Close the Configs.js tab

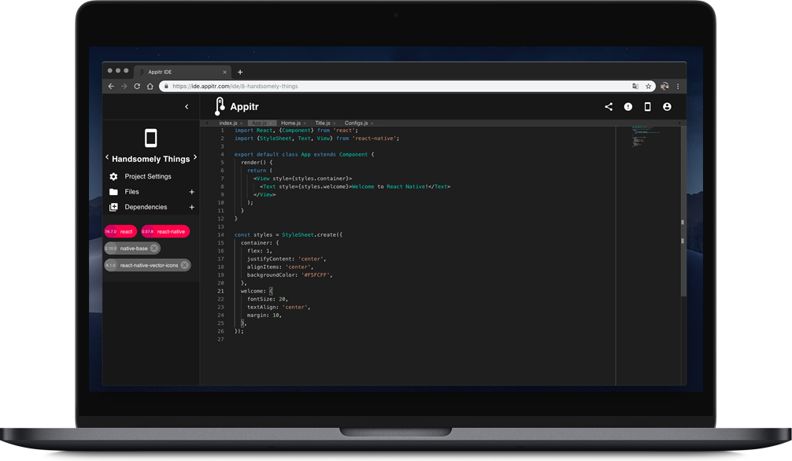click(x=372, y=124)
